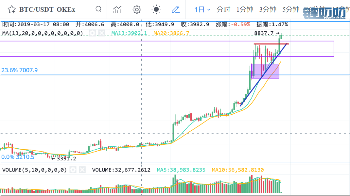Screen dimensions: 350x196
Task: Switch to 分时 timeframe
Action: [223, 9]
